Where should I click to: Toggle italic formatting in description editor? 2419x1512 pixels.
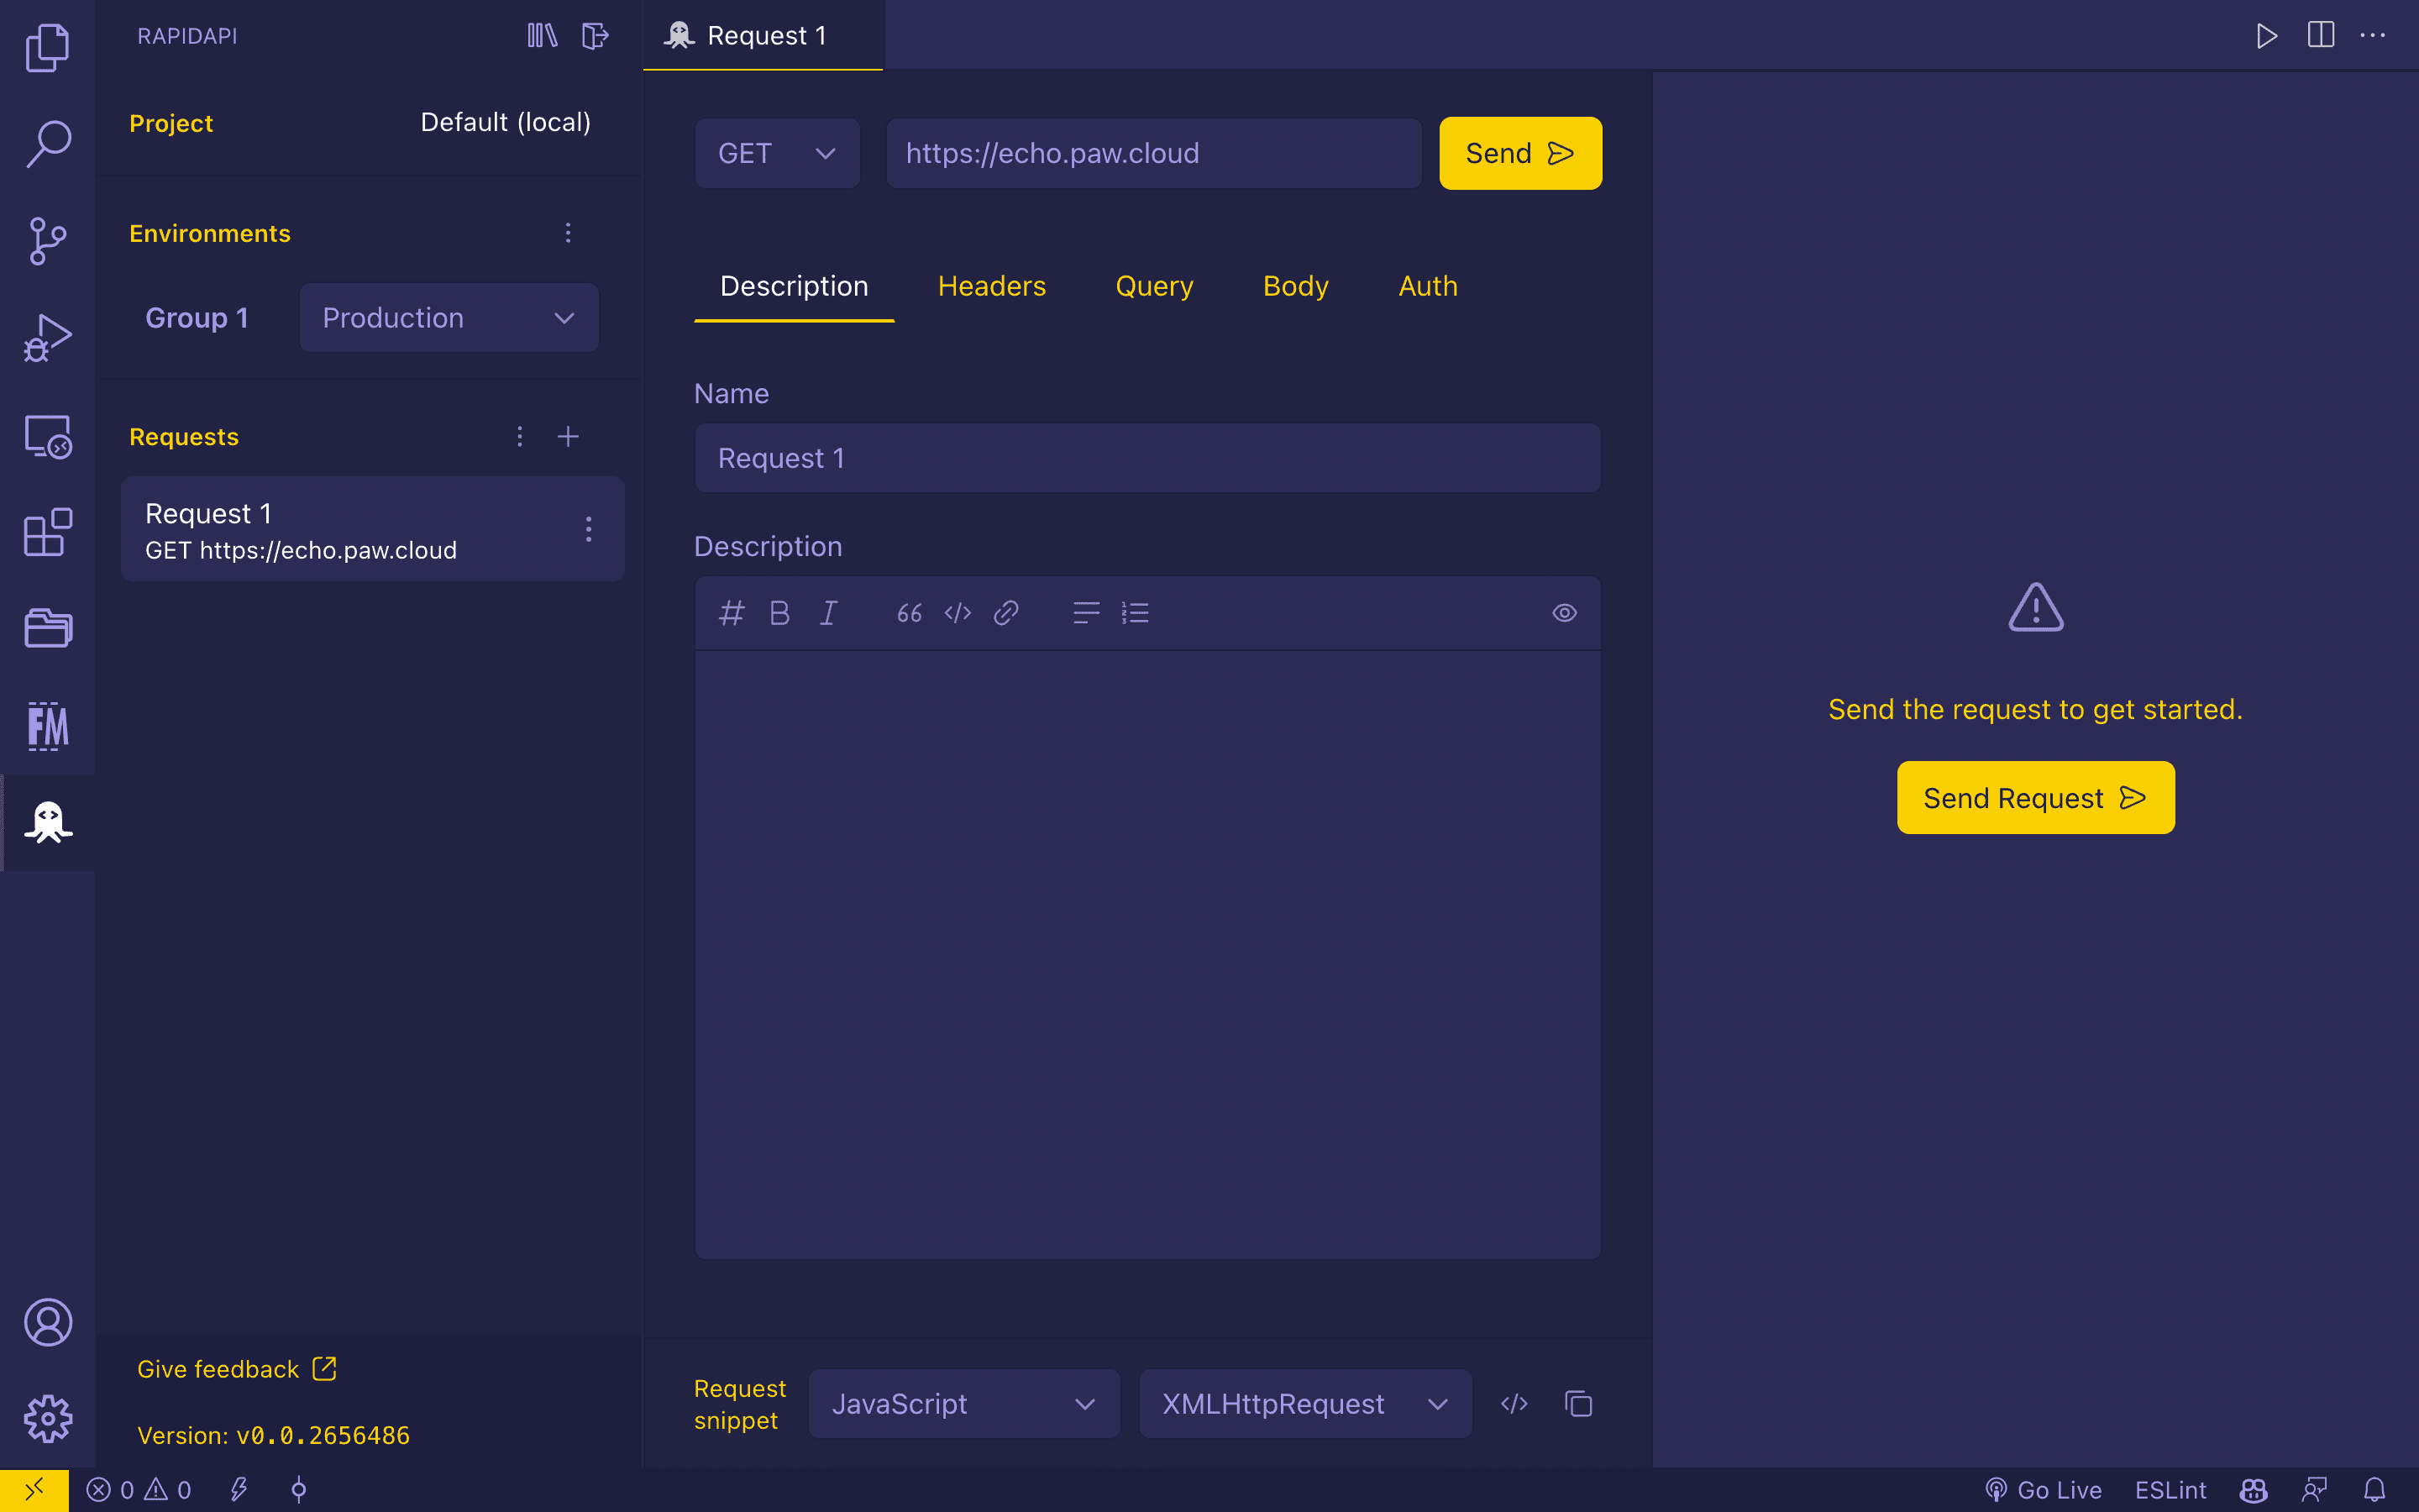click(827, 612)
